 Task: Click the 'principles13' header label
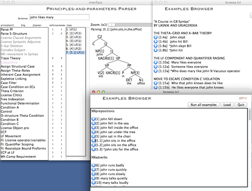click(7, 25)
